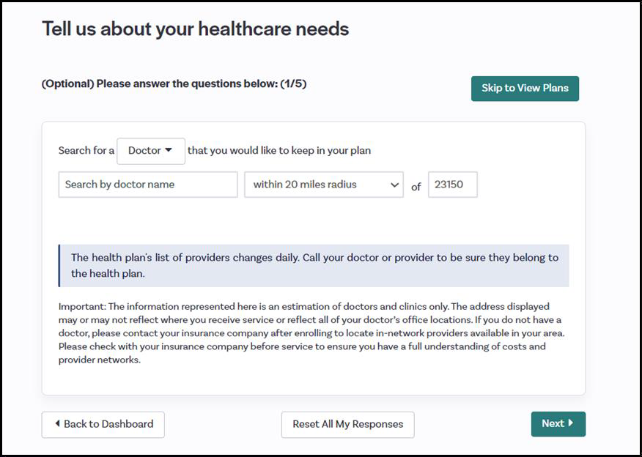Expand the within 20 miles radius dropdown

point(322,185)
